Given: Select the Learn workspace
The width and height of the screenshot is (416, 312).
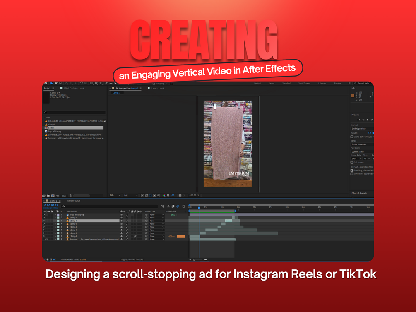Looking at the screenshot, I should click(272, 83).
